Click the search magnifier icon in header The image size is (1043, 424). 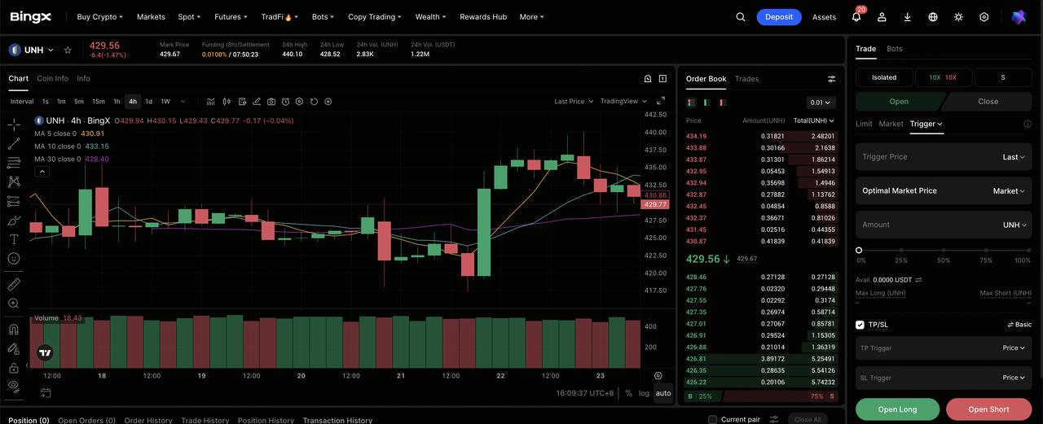click(x=740, y=16)
